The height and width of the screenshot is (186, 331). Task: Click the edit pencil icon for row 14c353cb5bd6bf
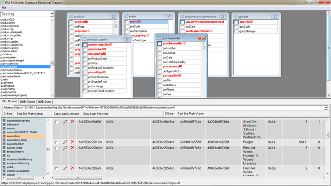(x=65, y=122)
